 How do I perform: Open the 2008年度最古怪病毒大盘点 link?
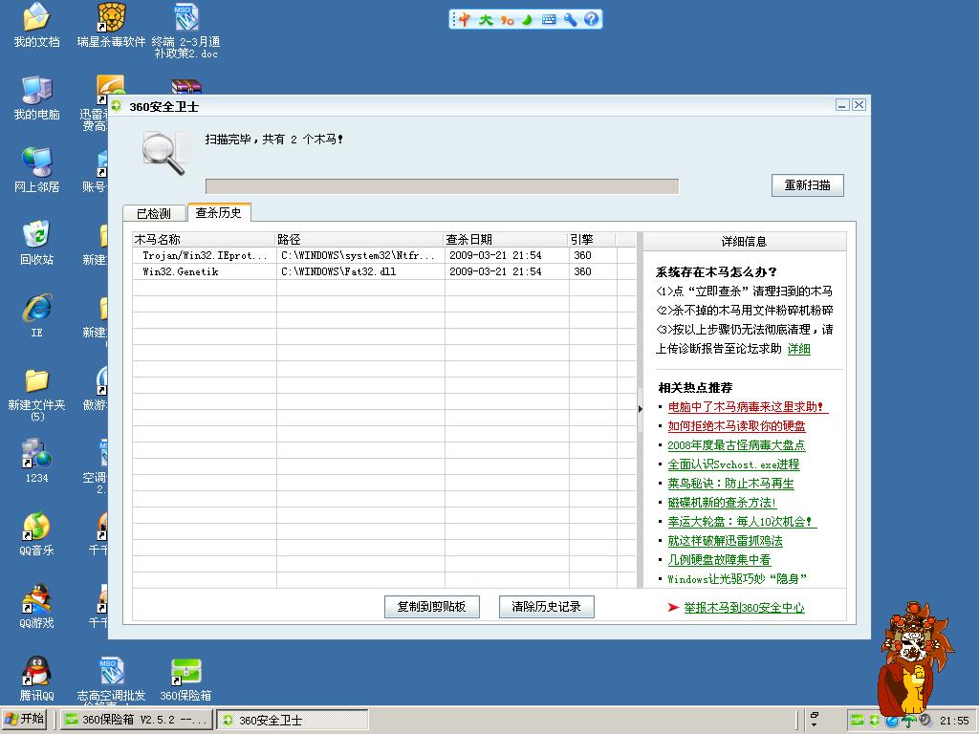click(x=737, y=445)
